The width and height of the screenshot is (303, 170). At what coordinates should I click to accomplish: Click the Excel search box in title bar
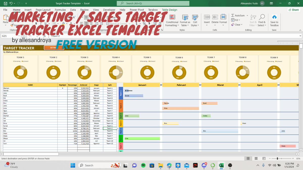[x=153, y=3]
